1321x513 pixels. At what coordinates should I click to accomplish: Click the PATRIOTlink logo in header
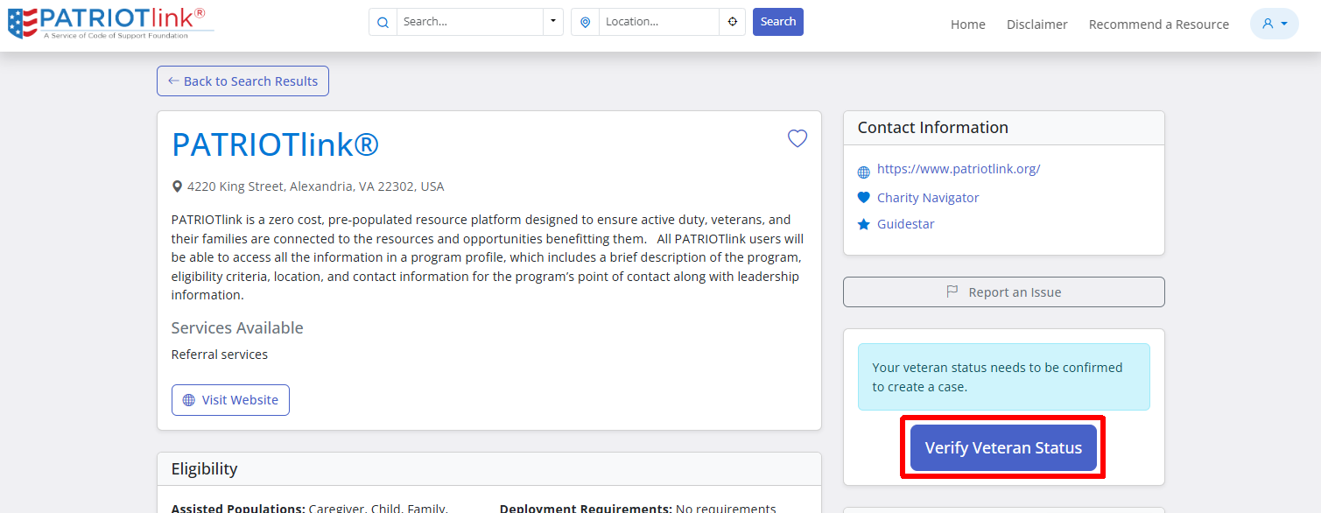[110, 22]
